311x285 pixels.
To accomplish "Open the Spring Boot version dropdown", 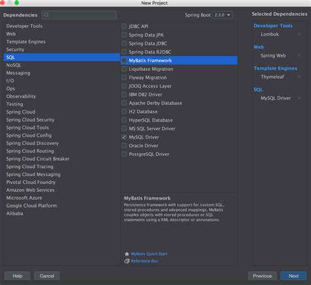I will 222,15.
